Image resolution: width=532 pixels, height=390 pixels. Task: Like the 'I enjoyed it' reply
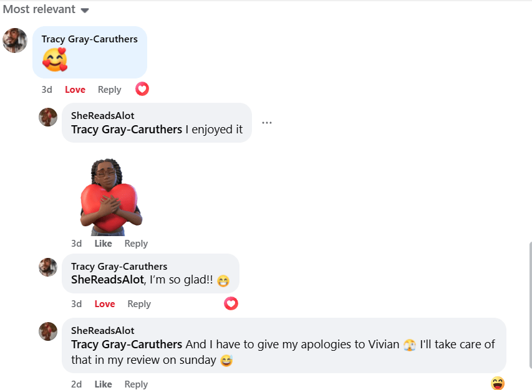(103, 244)
